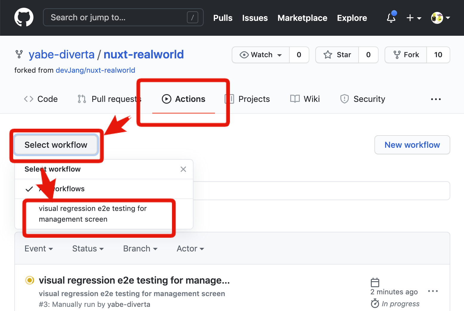Click the yellow in-progress status icon
The height and width of the screenshot is (311, 464).
(x=30, y=280)
